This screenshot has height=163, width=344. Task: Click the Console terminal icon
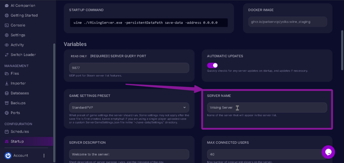click(x=7, y=25)
